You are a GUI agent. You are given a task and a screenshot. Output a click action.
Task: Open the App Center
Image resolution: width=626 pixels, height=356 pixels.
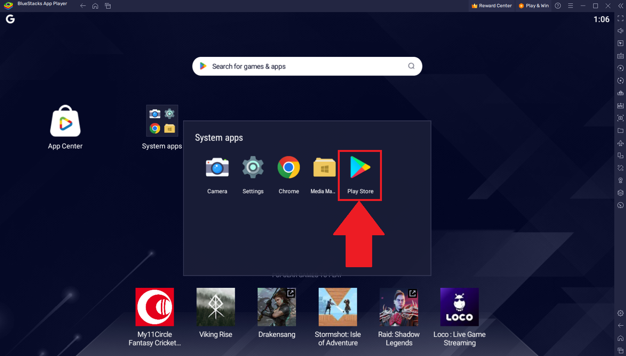tap(65, 127)
